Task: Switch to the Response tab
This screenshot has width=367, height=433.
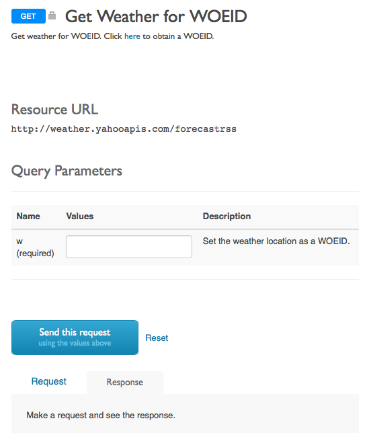Action: (x=125, y=382)
